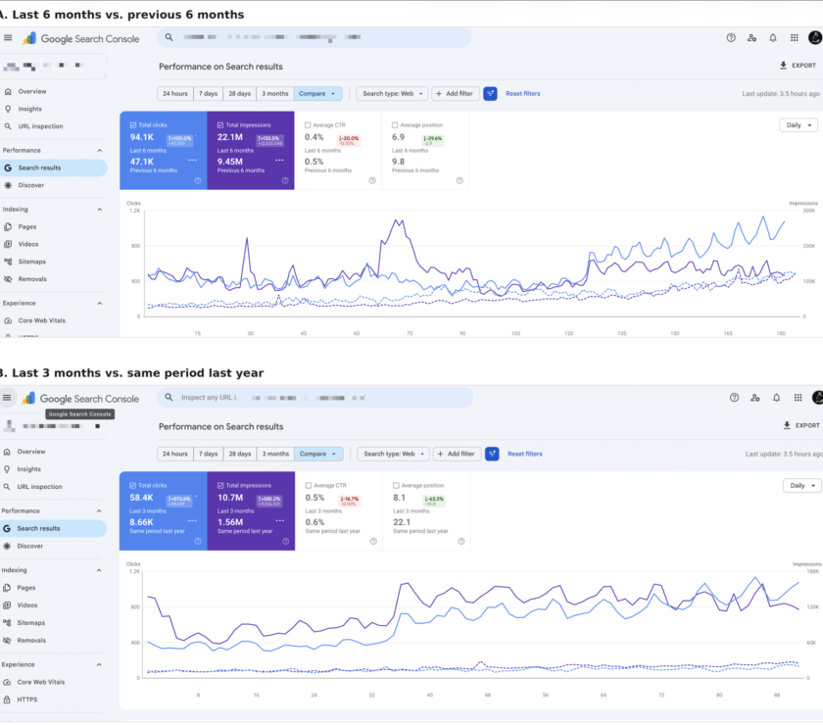
Task: Click hamburger menu icon in top panel
Action: [x=8, y=38]
